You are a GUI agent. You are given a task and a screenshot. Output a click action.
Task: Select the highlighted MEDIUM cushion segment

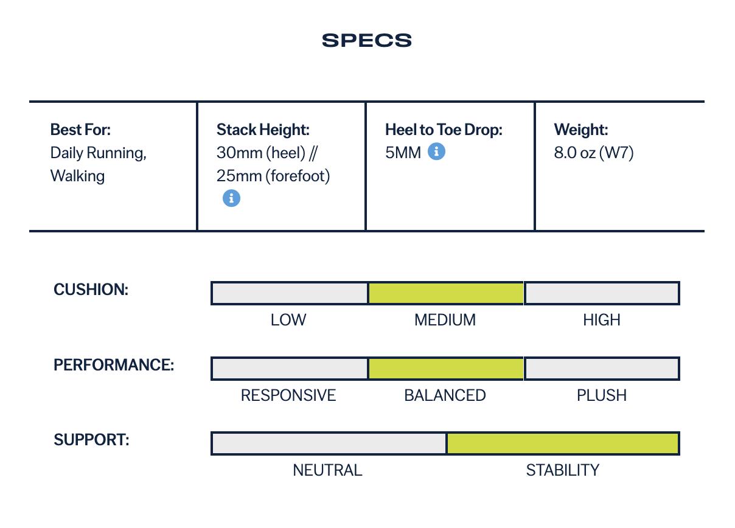pyautogui.click(x=446, y=293)
